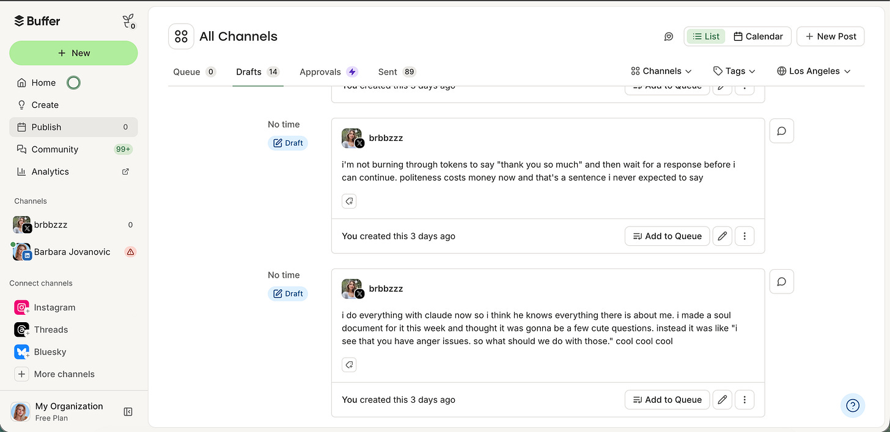Add tag to the claude post
The width and height of the screenshot is (890, 432).
(x=349, y=365)
